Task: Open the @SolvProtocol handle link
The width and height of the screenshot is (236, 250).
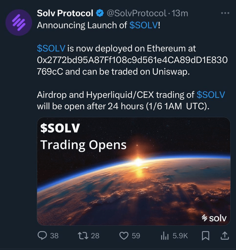Action: (136, 13)
